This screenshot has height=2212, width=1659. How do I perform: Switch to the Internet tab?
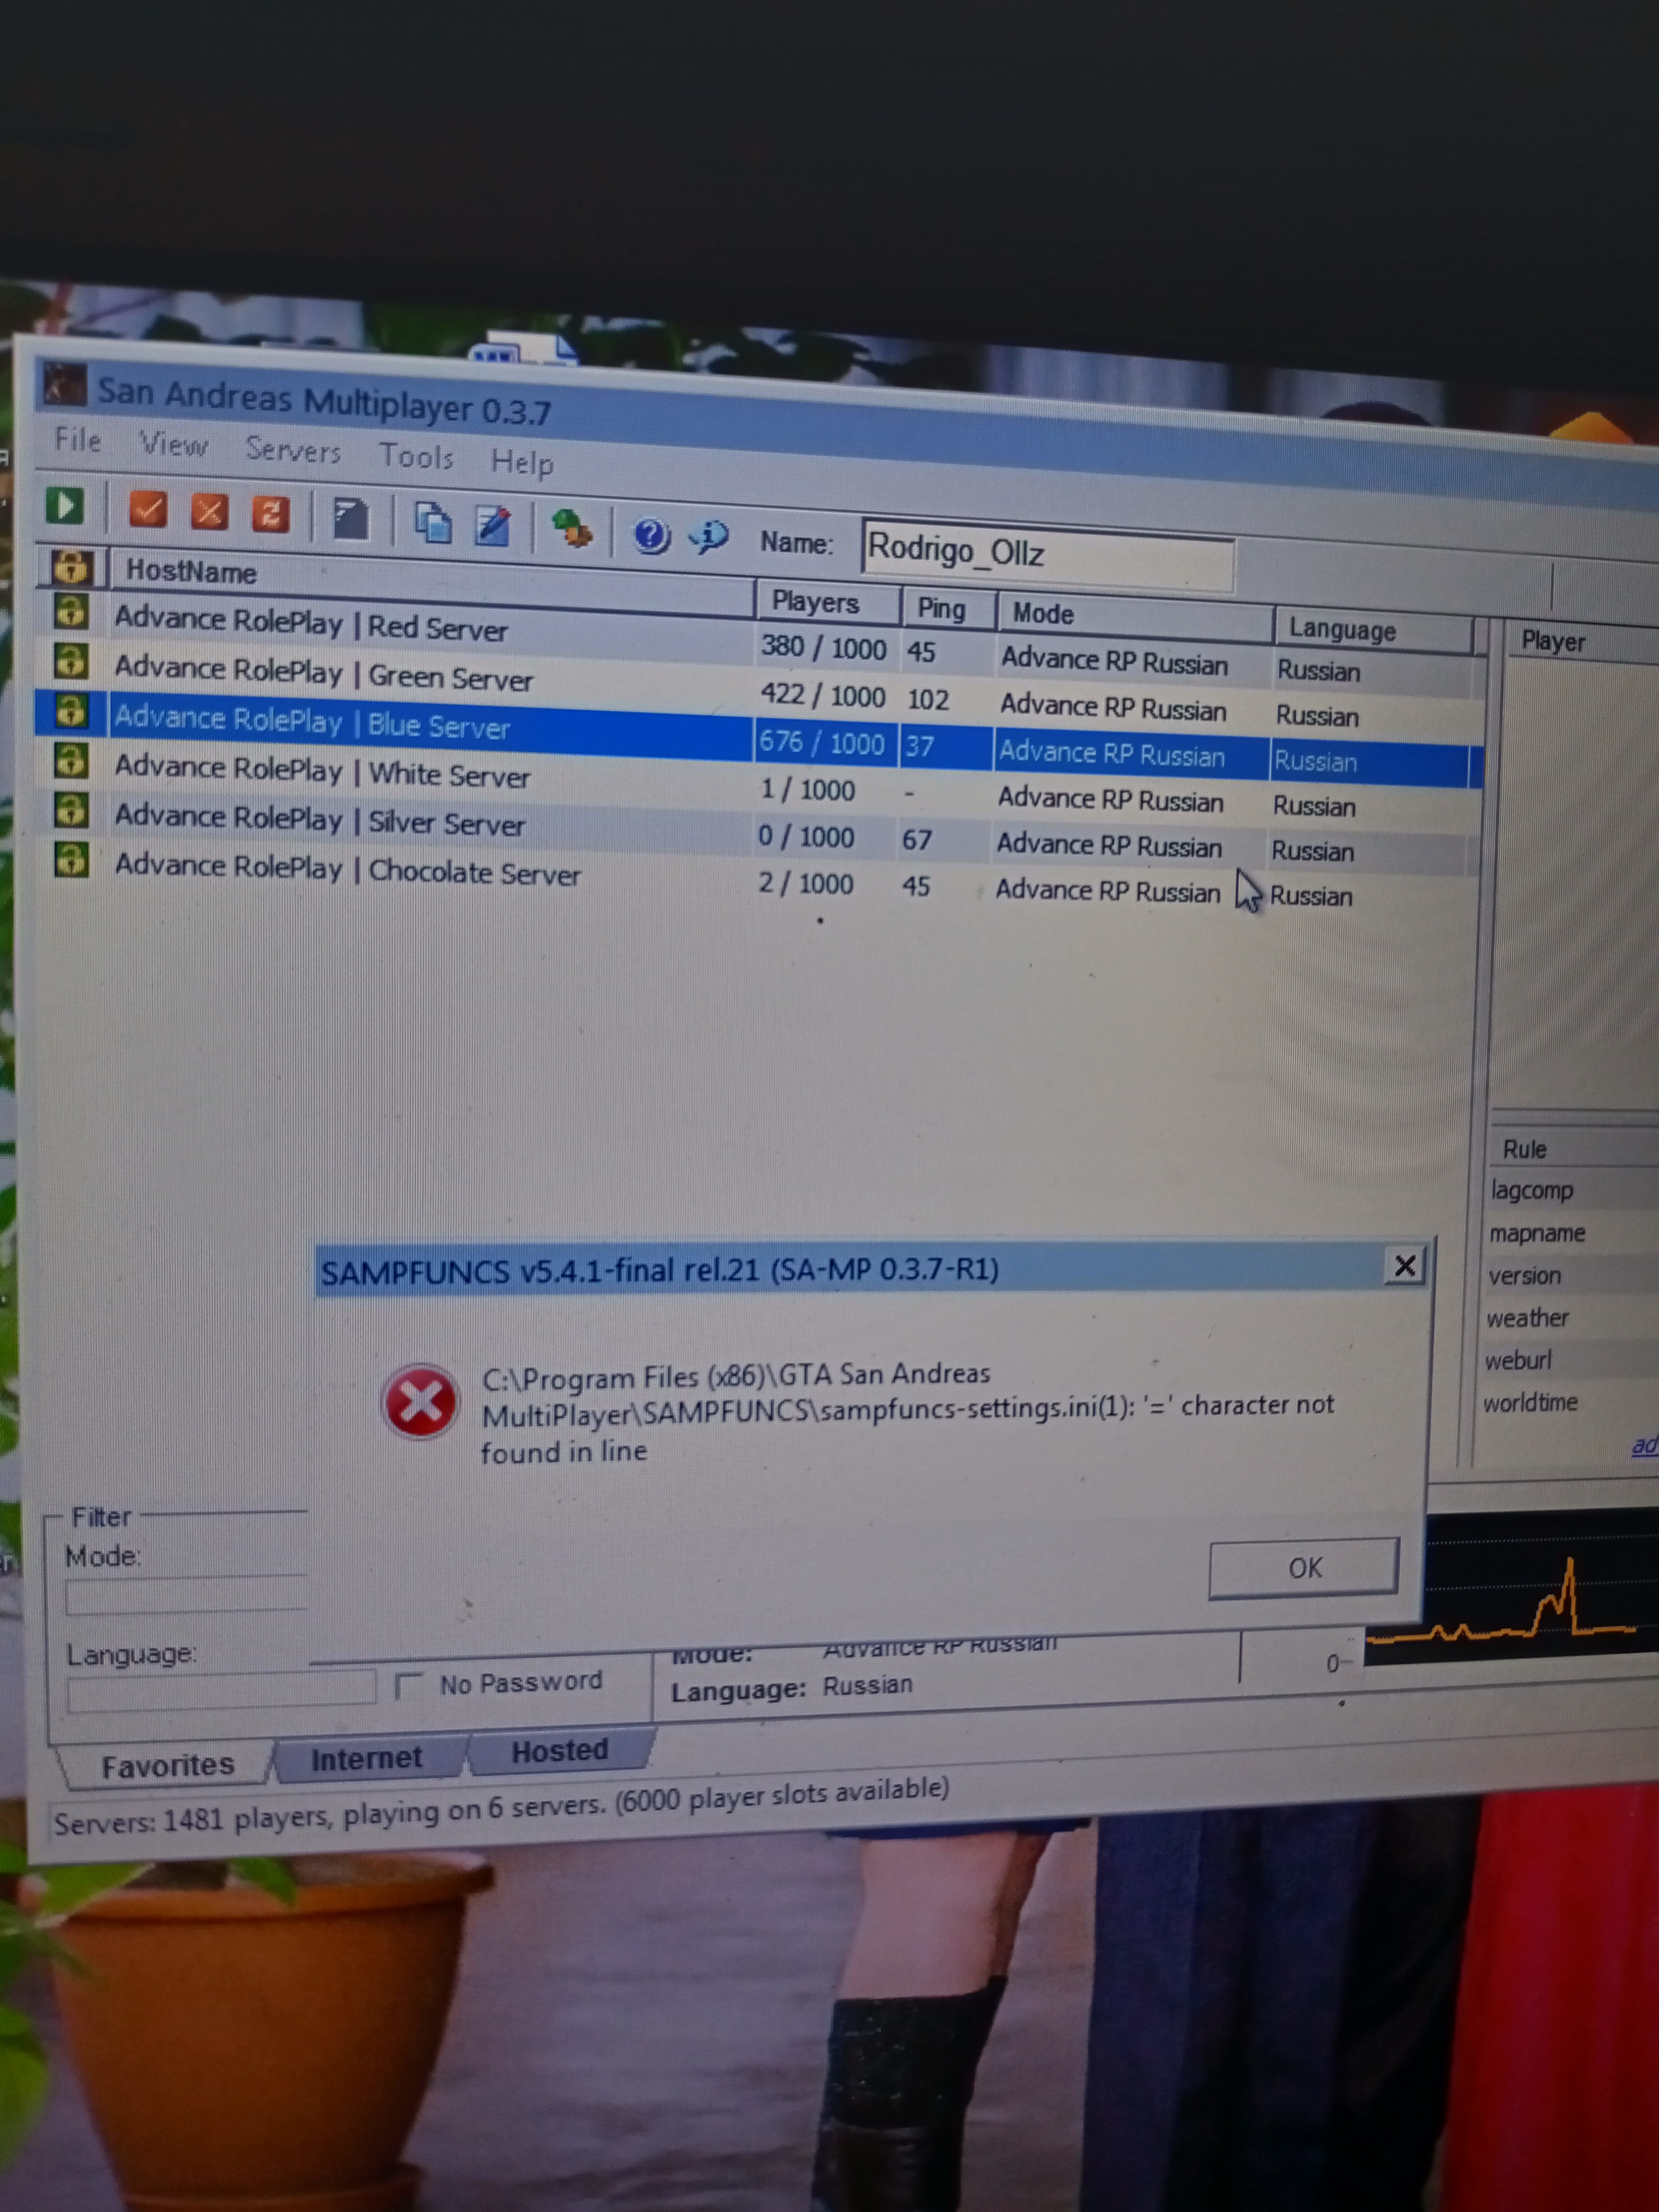pyautogui.click(x=367, y=1759)
